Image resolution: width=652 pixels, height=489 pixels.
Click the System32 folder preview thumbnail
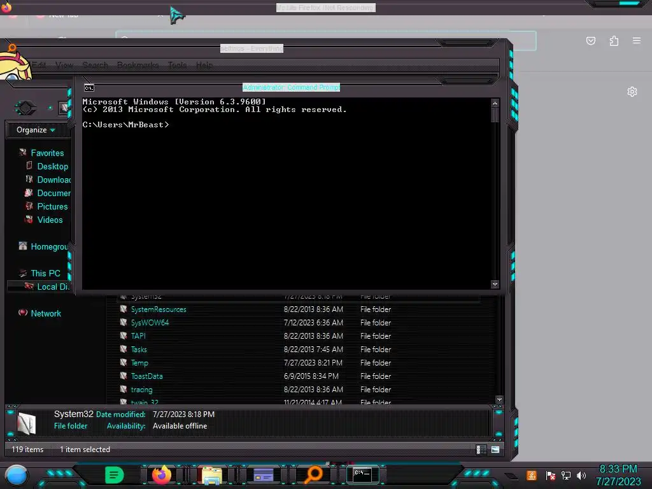pyautogui.click(x=27, y=423)
